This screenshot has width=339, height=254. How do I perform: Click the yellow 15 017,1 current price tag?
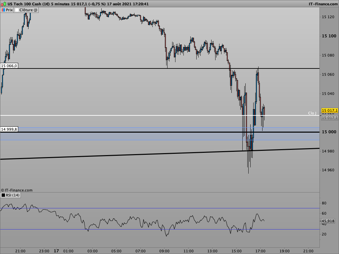point(329,110)
